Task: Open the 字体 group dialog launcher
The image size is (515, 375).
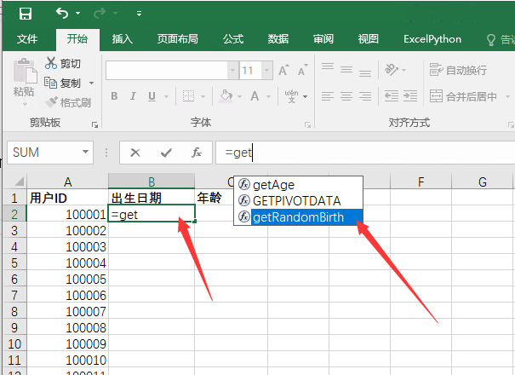Action: coord(307,124)
